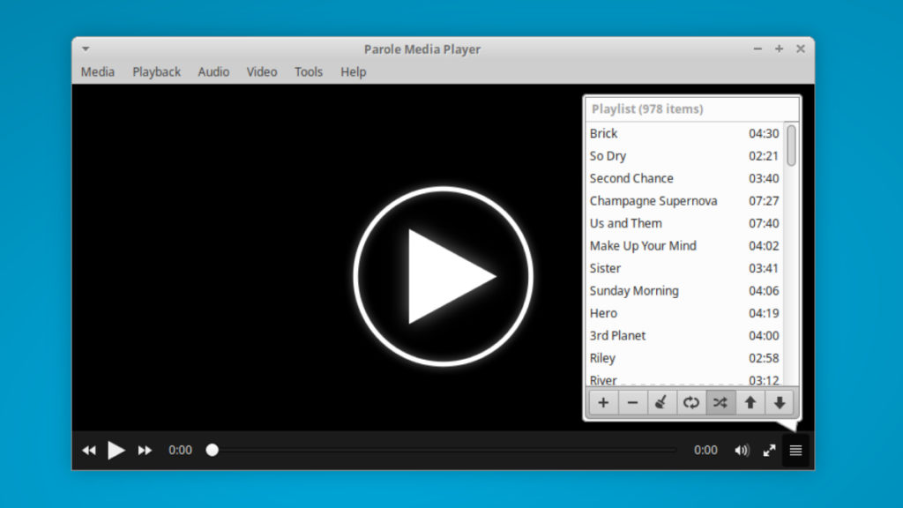Open the Media menu
Screen dimensions: 903x508
[x=98, y=72]
